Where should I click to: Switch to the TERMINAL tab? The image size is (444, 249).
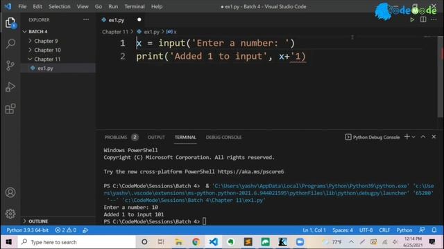point(185,137)
